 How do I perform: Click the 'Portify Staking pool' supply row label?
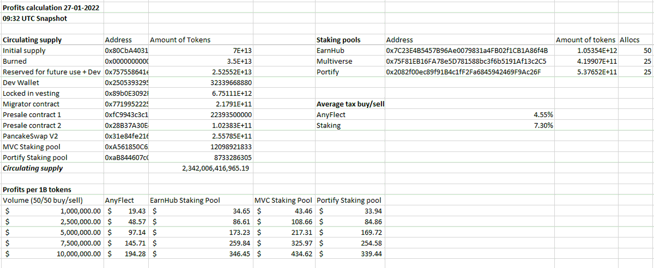tap(35, 157)
